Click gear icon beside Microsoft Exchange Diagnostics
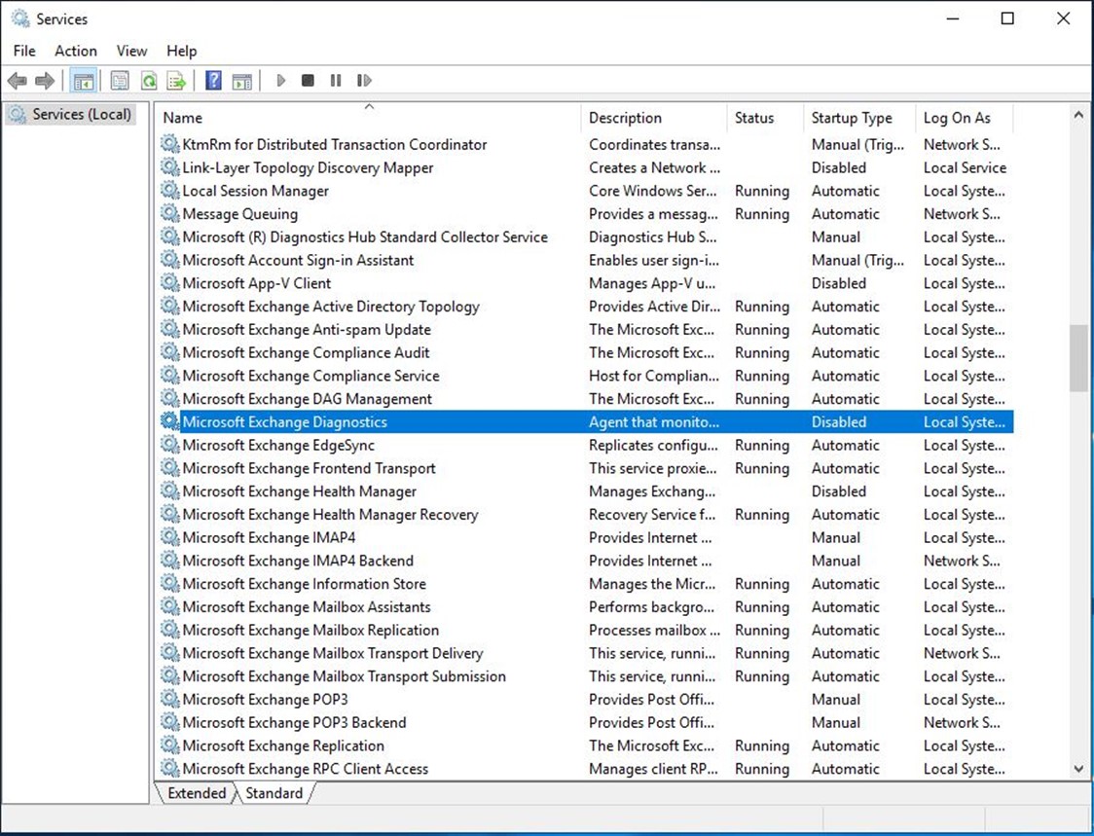The width and height of the screenshot is (1094, 836). point(169,420)
